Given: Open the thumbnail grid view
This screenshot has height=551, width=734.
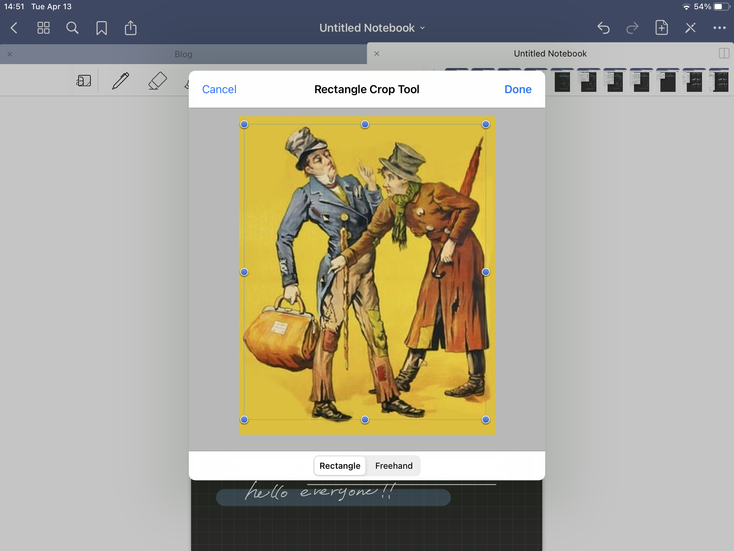Looking at the screenshot, I should 44,28.
